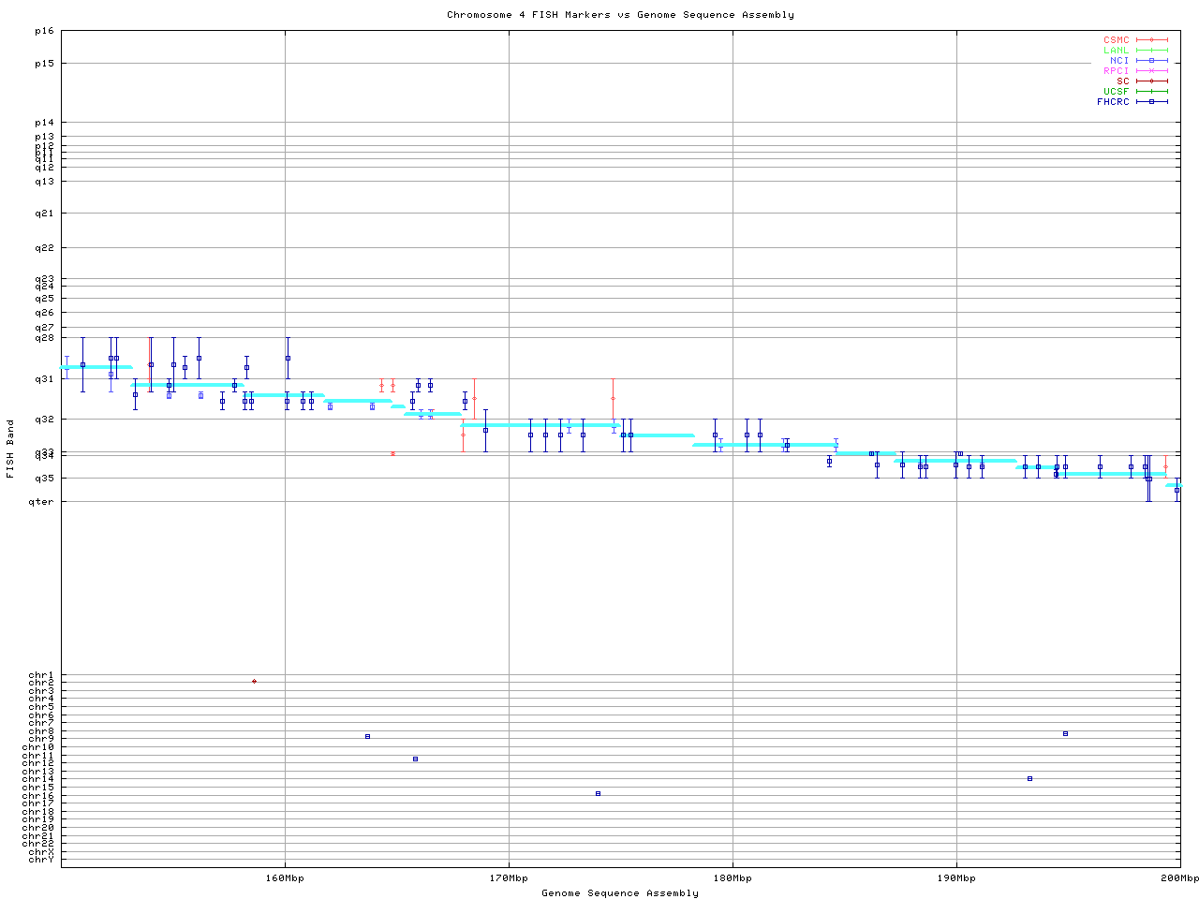This screenshot has width=1199, height=899.
Task: Click the "Genome Sequence Assembly" x-axis title
Action: coord(620,893)
